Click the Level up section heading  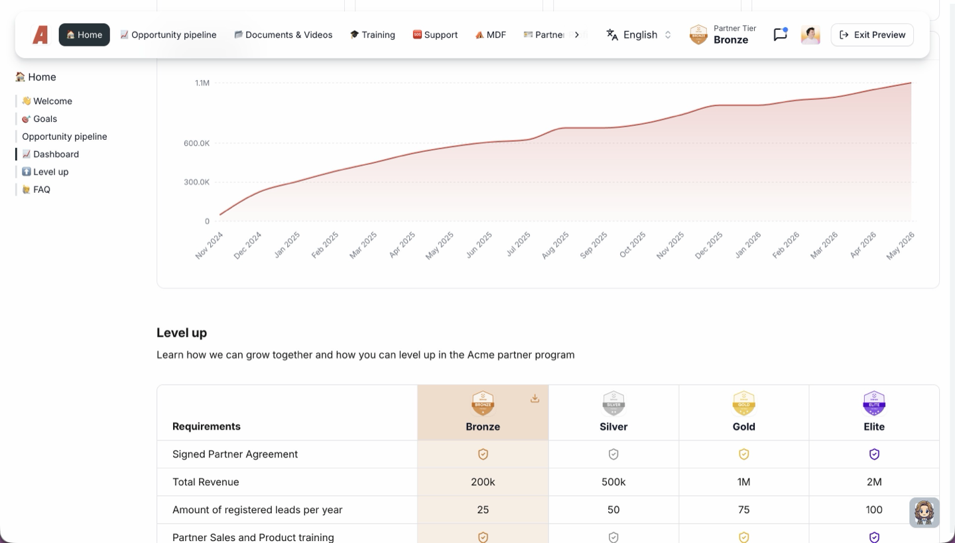point(182,333)
